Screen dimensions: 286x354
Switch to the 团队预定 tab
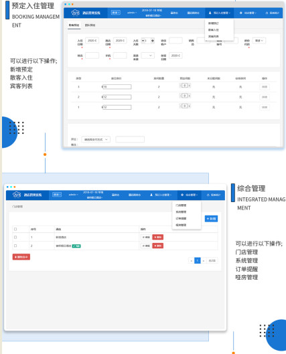coord(90,25)
